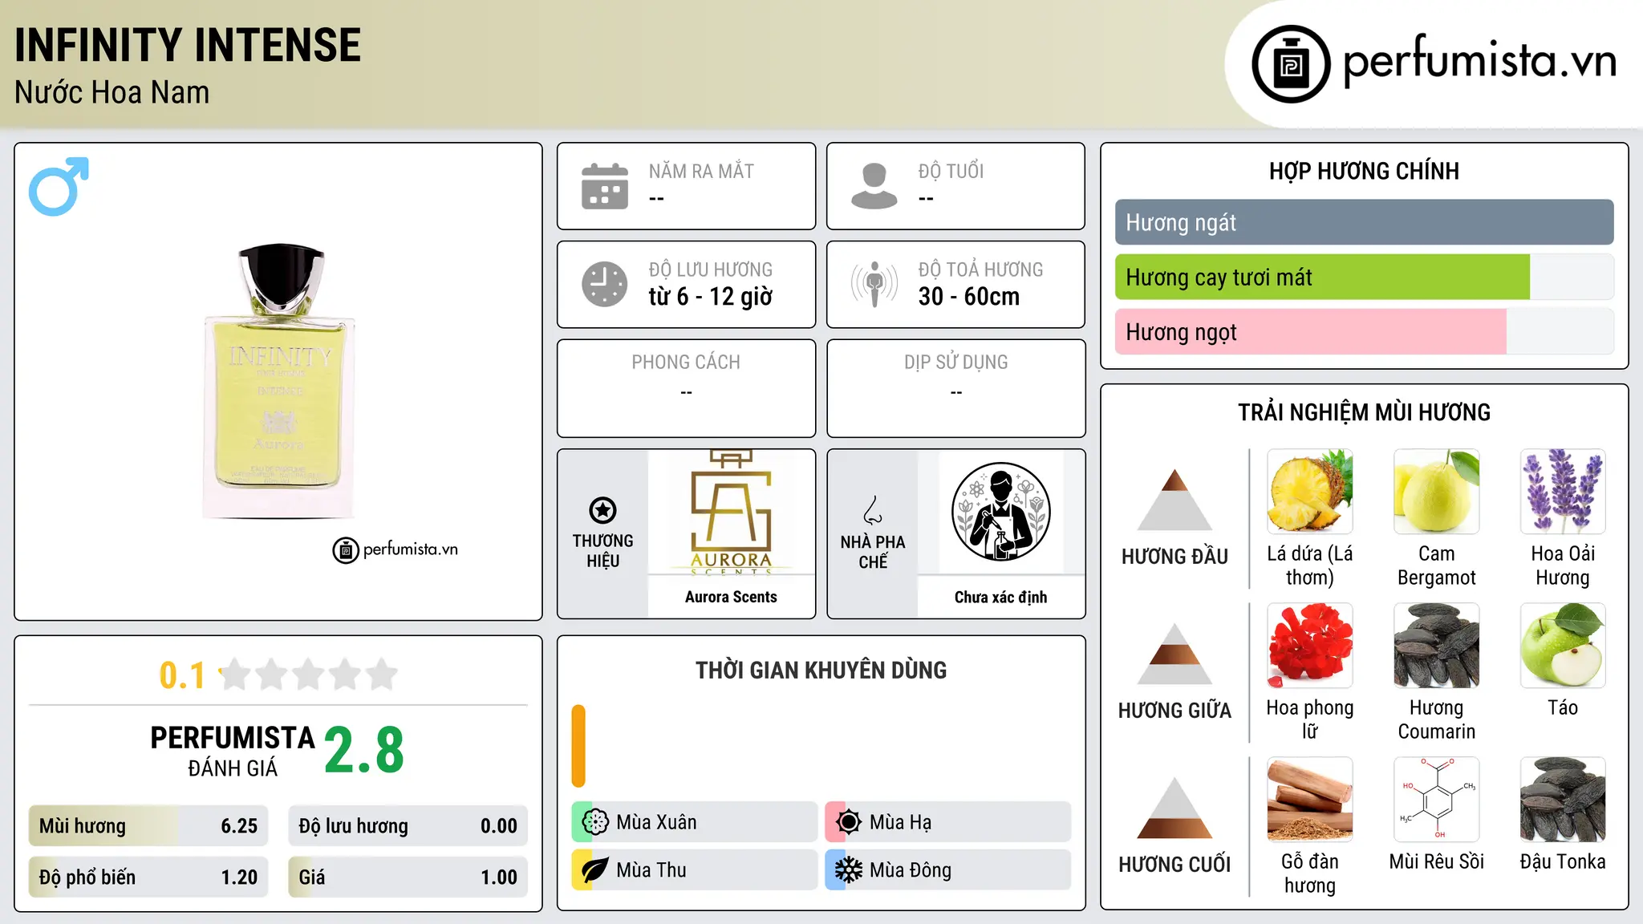
Task: Select the Hương Coumarin note image
Action: tap(1436, 646)
